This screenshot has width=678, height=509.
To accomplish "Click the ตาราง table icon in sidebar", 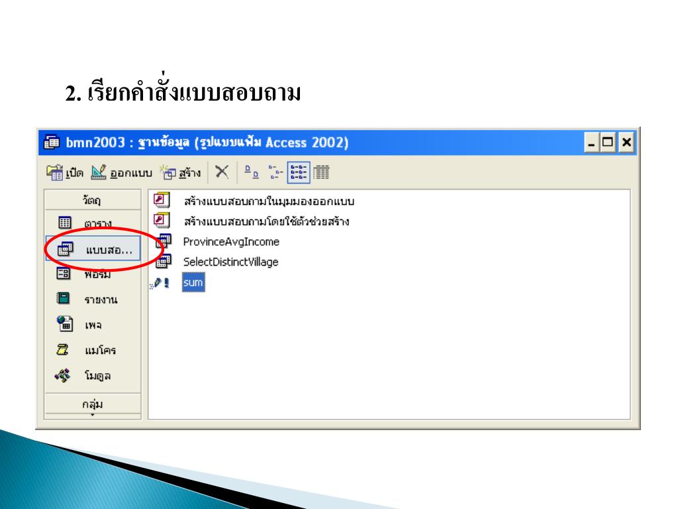I will tap(64, 223).
